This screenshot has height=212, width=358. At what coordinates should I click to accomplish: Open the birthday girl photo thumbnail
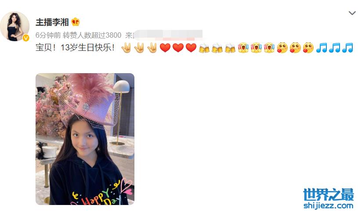[x=85, y=139]
